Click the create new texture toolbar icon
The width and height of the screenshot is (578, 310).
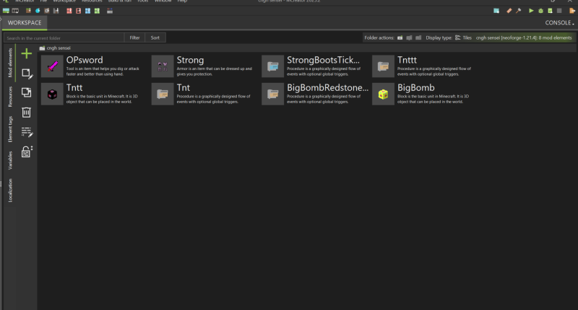pos(6,11)
